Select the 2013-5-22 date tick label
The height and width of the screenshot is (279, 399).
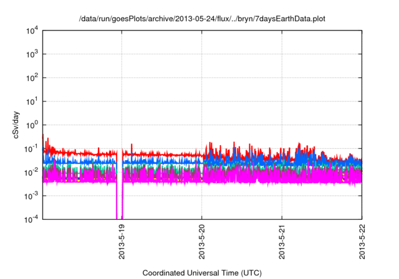[x=362, y=242]
